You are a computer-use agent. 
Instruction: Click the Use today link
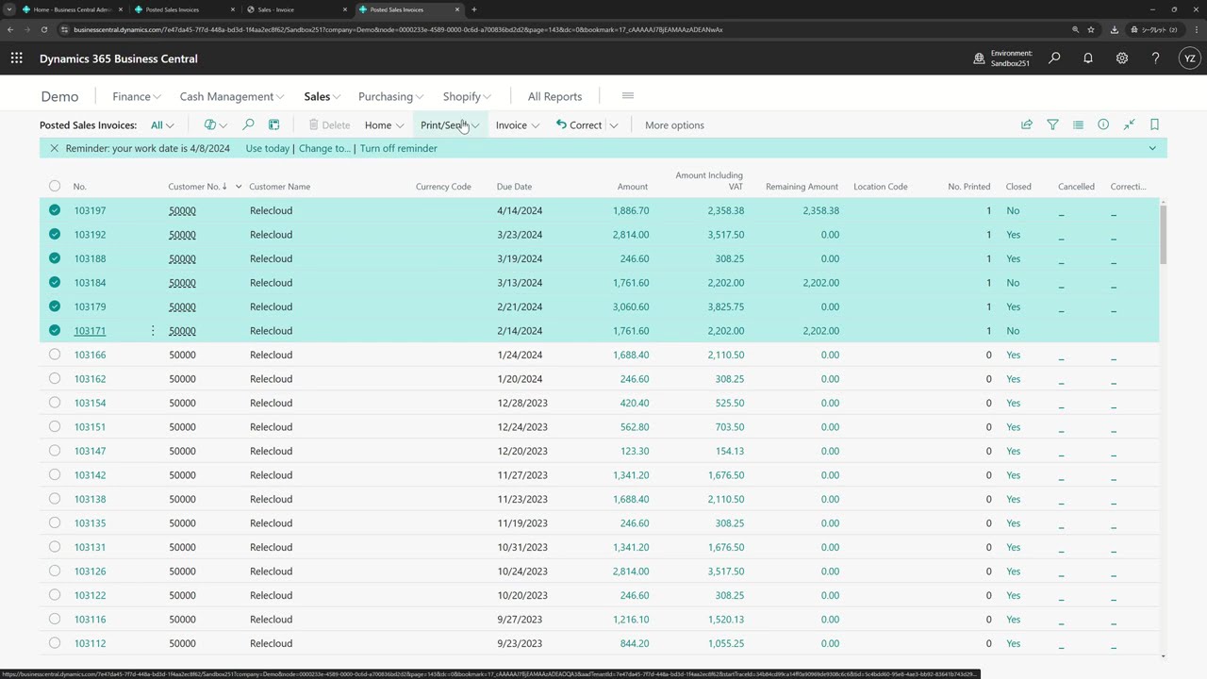coord(267,148)
